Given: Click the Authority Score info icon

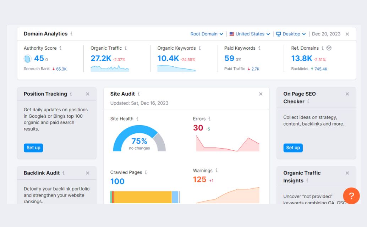Looking at the screenshot, I should click(60, 48).
